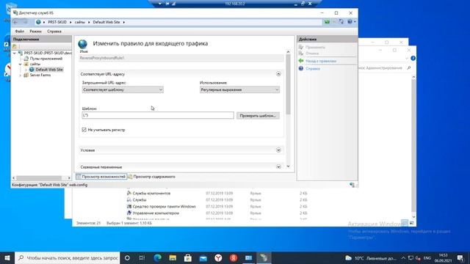This screenshot has width=470, height=264.
Task: Click the Explorer window help icon
Action: click(x=413, y=58)
